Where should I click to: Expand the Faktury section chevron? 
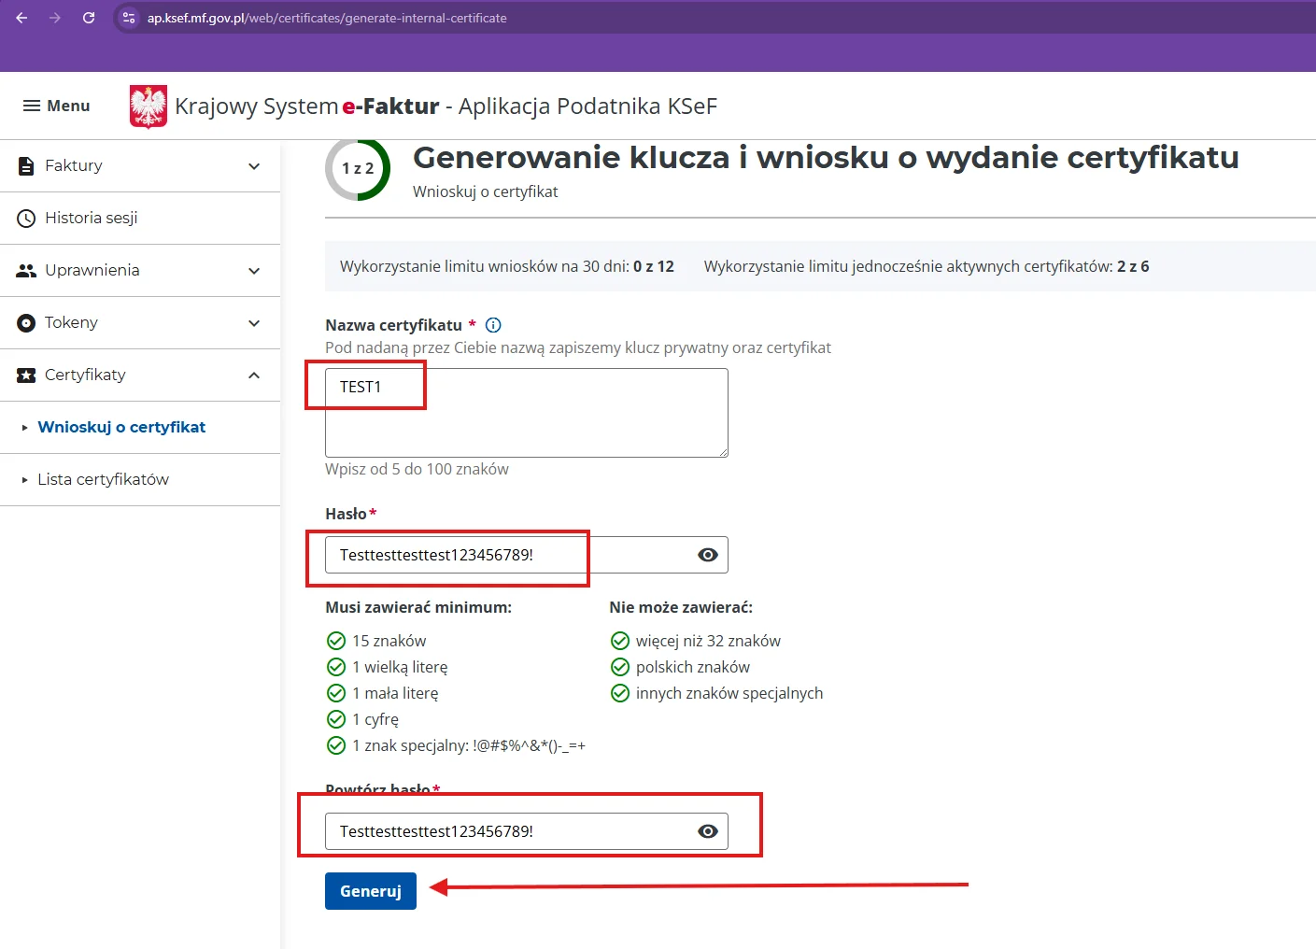point(254,166)
